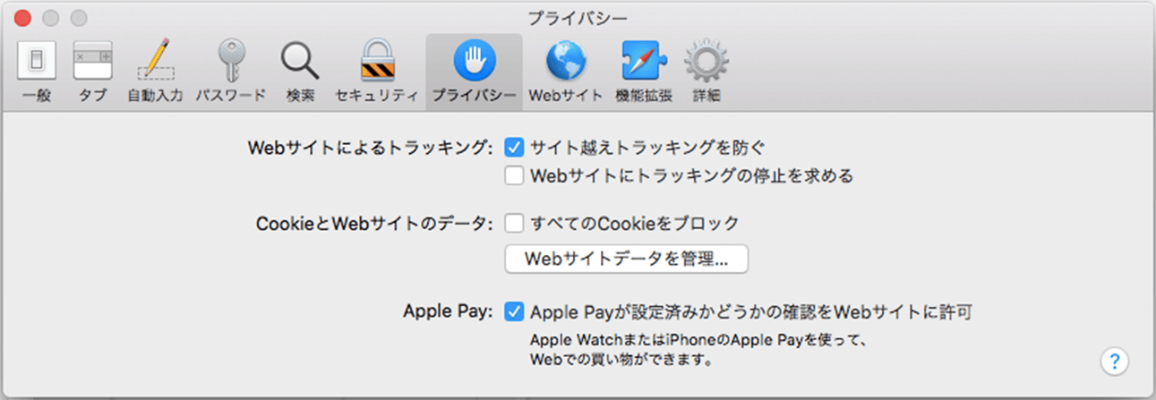Enable Webサイトにトラッキングの停止を求める checkbox
Viewport: 1156px width, 400px height.
[x=514, y=176]
